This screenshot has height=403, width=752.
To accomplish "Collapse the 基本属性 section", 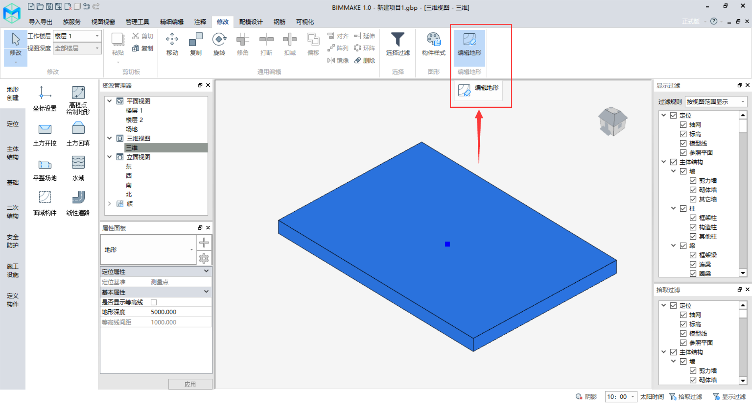I will pos(206,292).
